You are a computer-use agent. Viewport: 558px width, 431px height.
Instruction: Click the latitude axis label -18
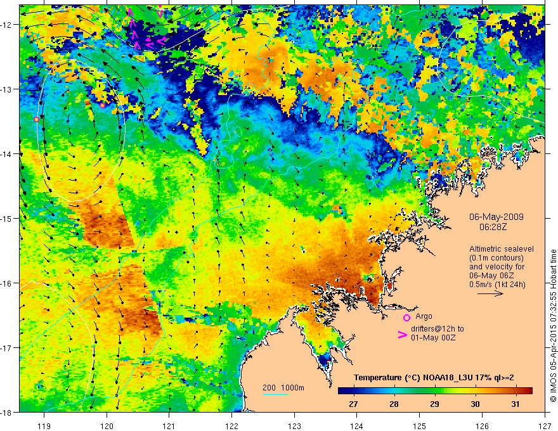[x=7, y=412]
